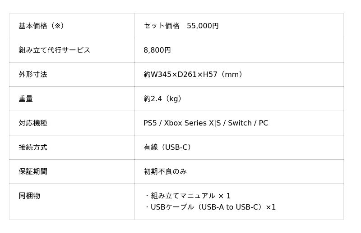
Task: Click the 組み立て代行サービス row label
Action: [55, 50]
